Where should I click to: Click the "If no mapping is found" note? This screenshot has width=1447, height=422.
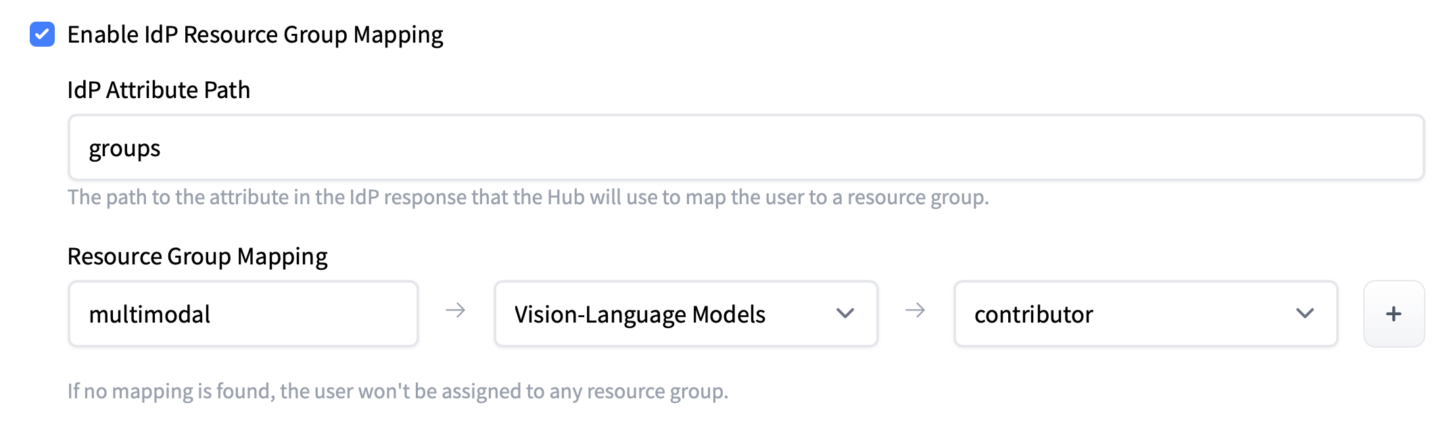(x=398, y=391)
